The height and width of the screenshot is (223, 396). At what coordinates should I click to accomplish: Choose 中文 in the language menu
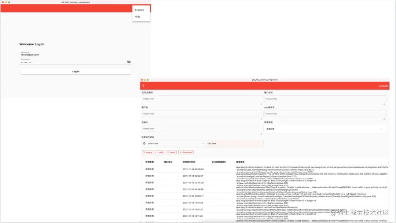(x=137, y=17)
